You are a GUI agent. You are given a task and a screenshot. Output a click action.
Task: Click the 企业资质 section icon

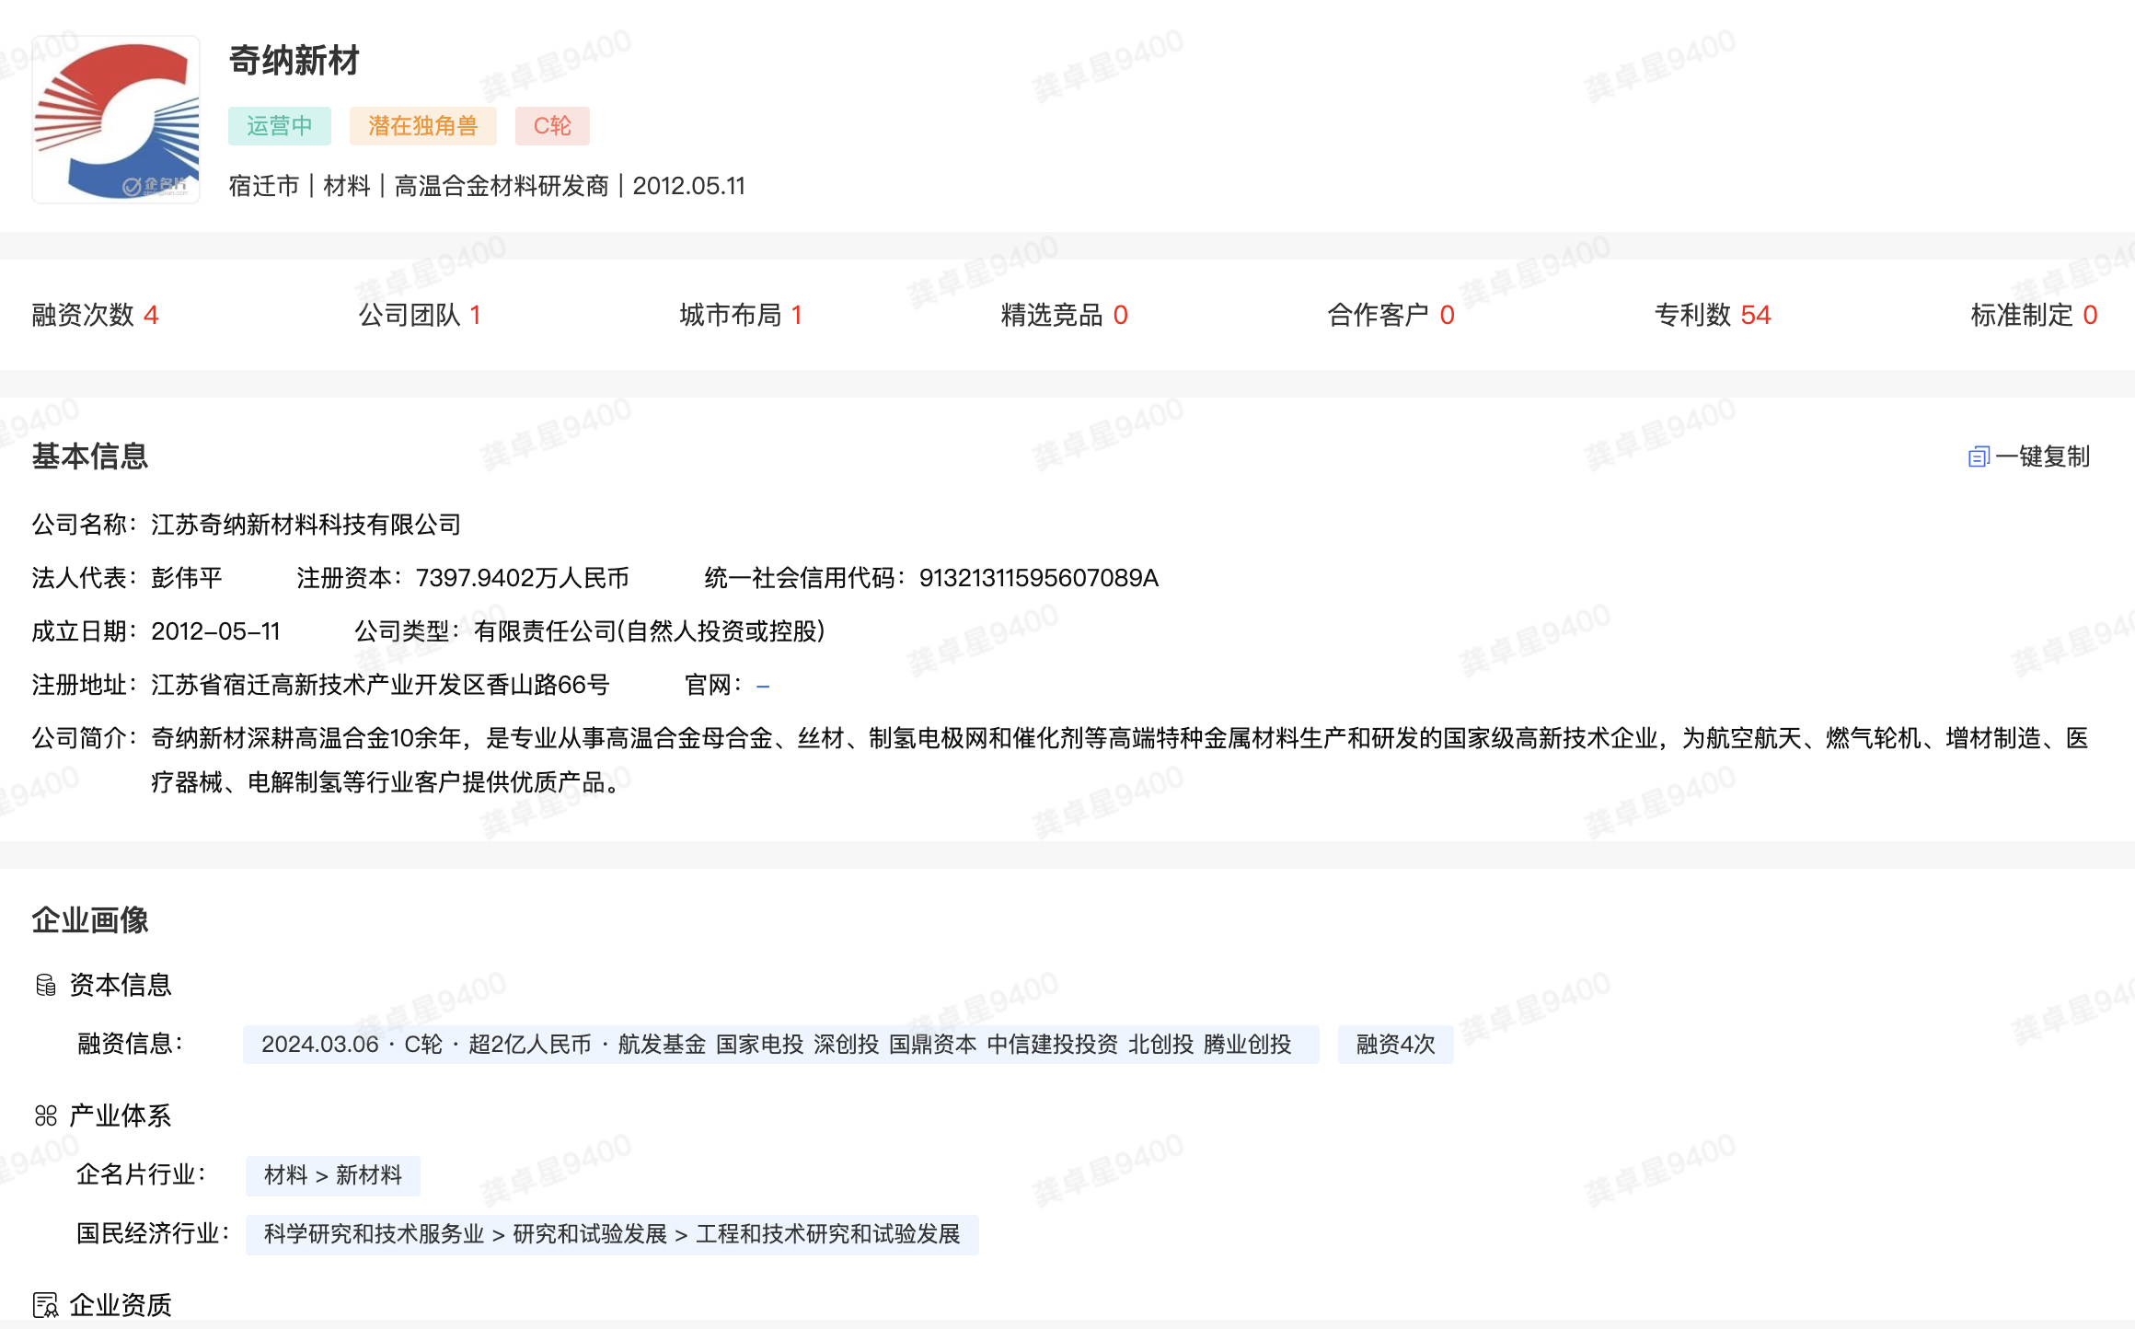click(46, 1305)
